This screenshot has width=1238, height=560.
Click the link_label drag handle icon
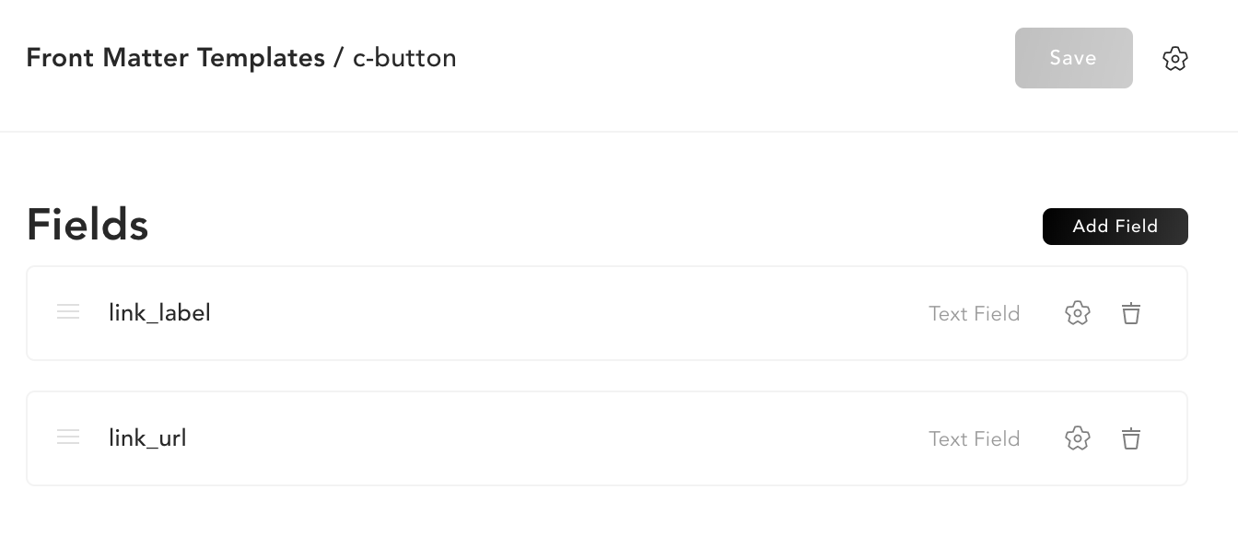(x=68, y=312)
